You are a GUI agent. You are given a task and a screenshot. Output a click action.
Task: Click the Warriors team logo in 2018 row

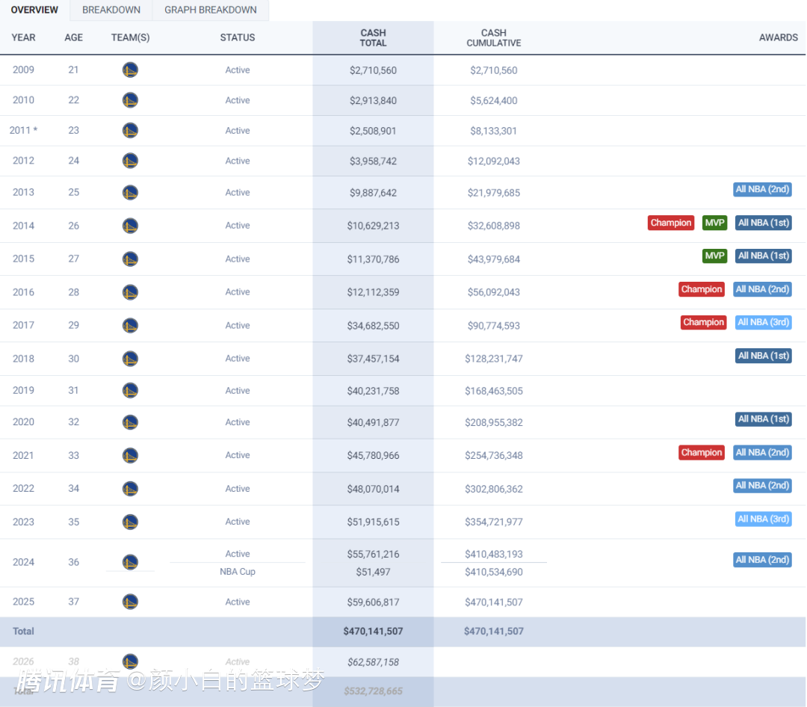pos(130,359)
